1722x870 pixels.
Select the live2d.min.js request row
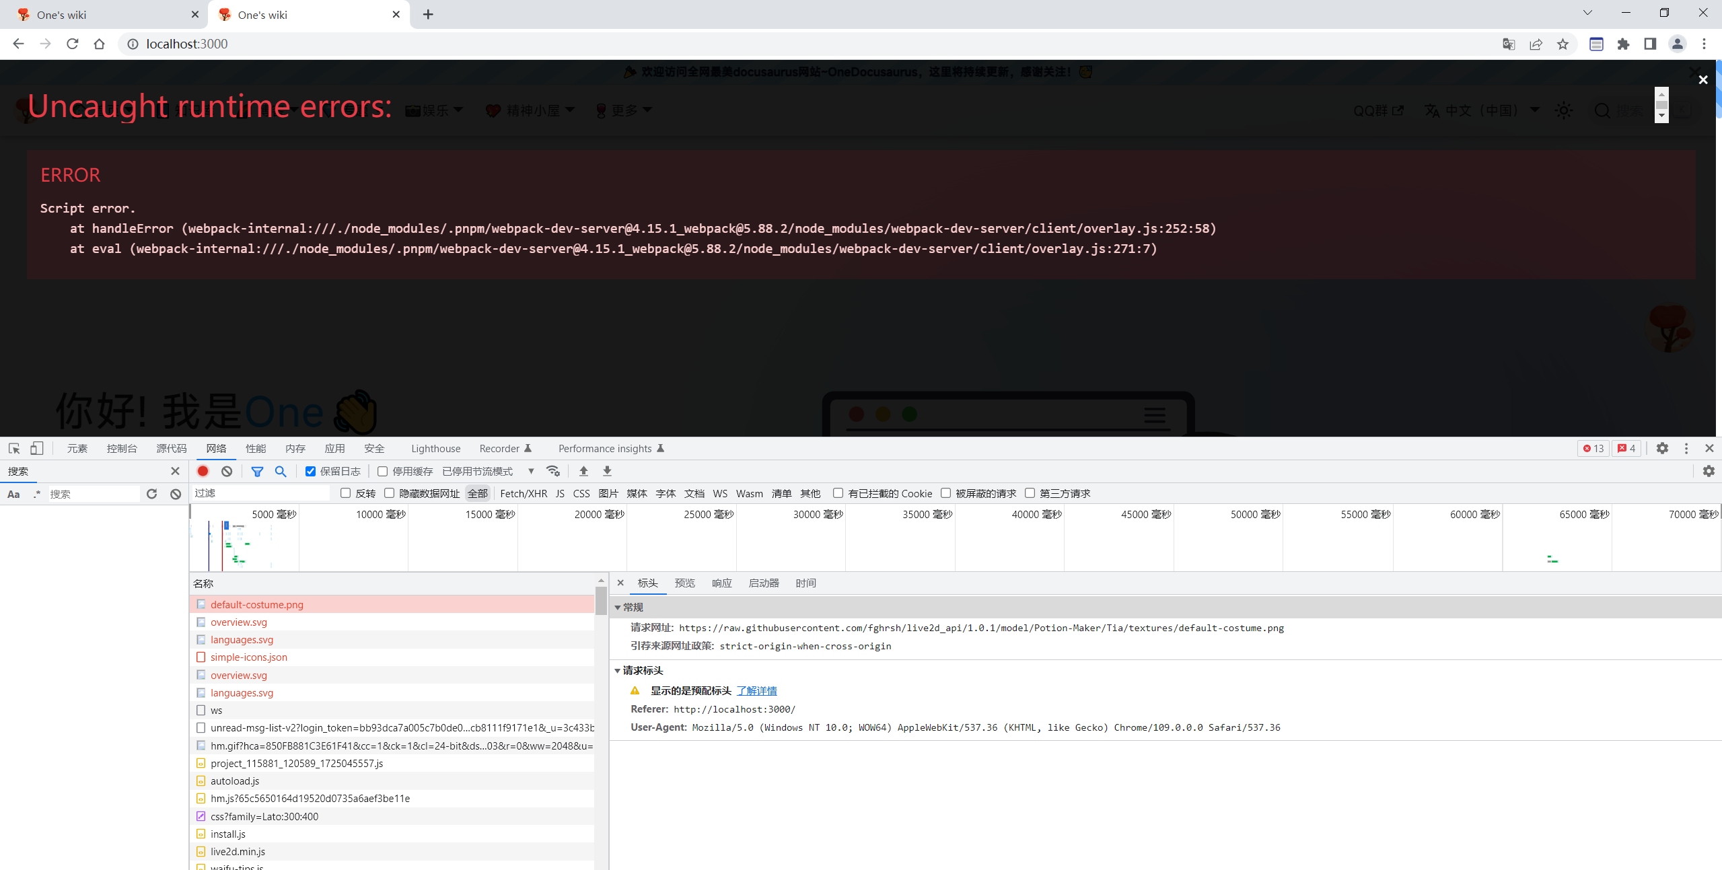click(392, 851)
